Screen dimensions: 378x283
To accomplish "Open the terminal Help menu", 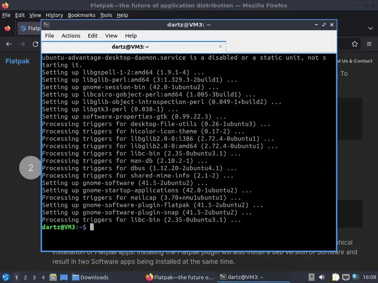I will pos(131,36).
